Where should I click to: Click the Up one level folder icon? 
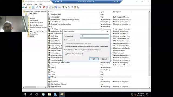(30, 7)
